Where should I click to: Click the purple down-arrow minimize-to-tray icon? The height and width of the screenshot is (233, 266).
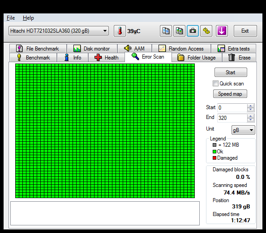(222, 31)
